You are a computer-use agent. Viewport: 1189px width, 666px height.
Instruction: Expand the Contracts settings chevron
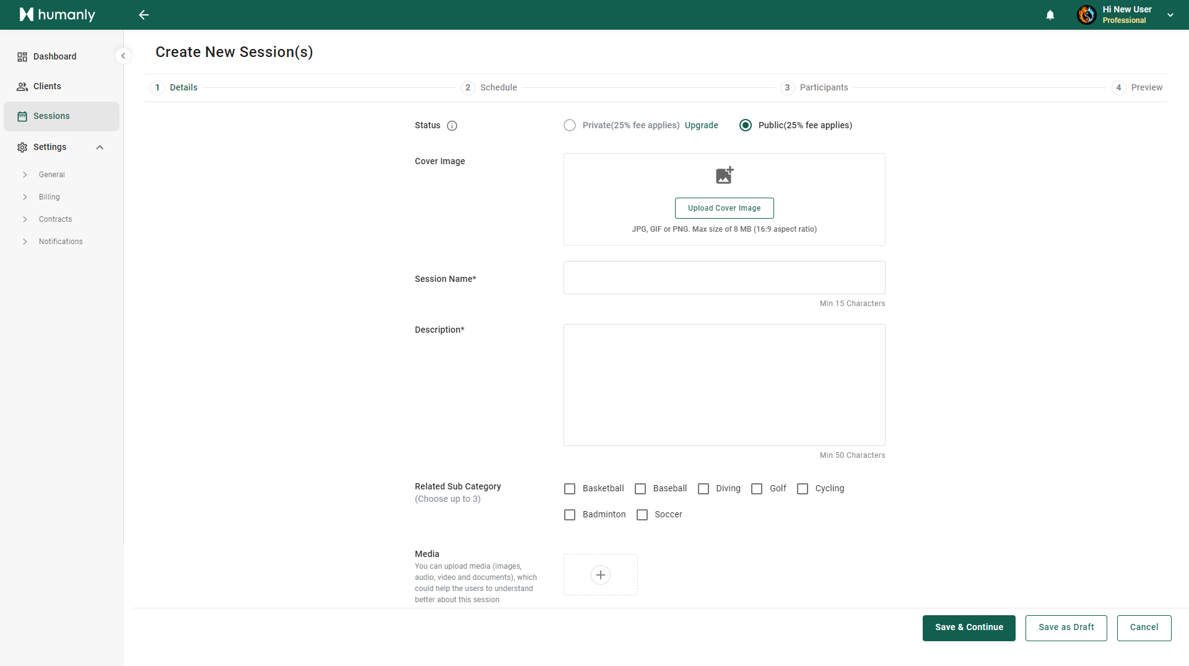(25, 219)
